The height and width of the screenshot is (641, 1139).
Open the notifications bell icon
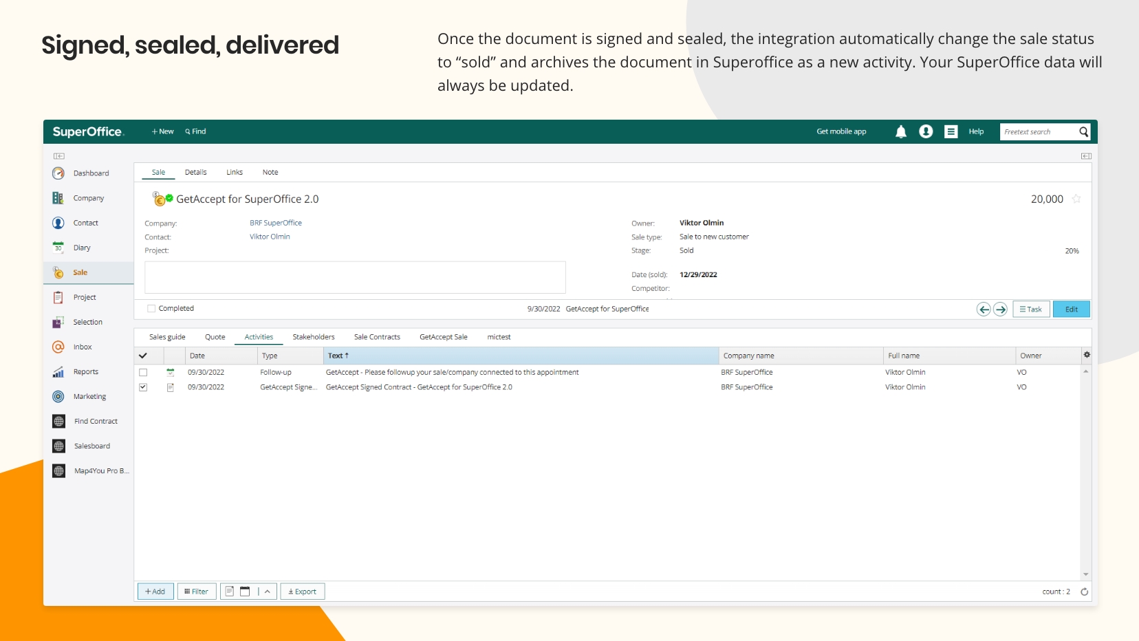(x=901, y=131)
